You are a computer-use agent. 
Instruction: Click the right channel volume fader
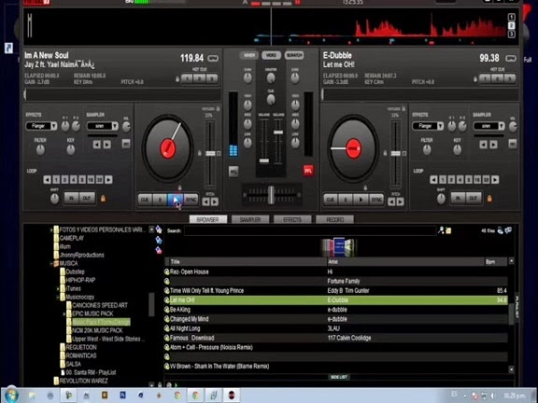coord(278,132)
